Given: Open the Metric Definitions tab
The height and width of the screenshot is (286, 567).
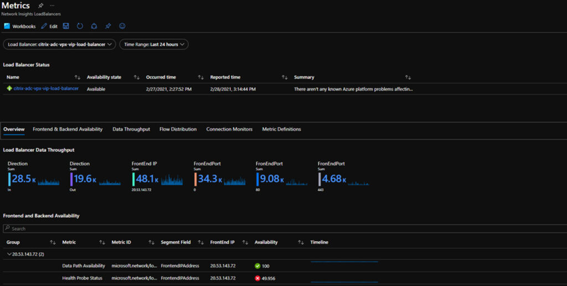Looking at the screenshot, I should click(281, 129).
